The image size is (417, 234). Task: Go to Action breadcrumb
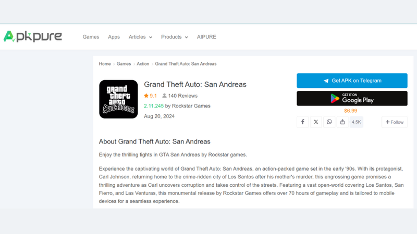(x=143, y=64)
